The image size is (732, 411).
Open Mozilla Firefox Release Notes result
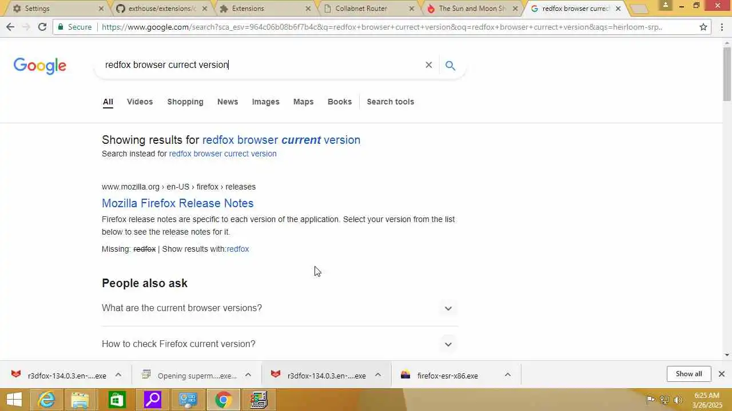coord(177,203)
